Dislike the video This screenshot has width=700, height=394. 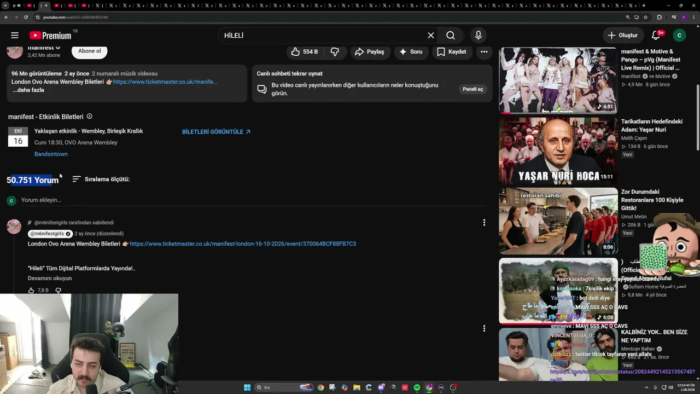(x=335, y=52)
